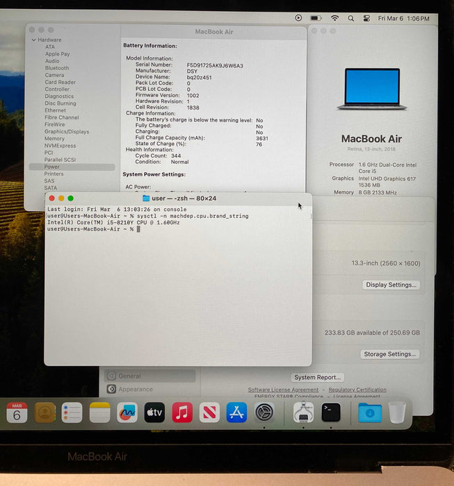Select Camera in the hardware list

(x=55, y=75)
